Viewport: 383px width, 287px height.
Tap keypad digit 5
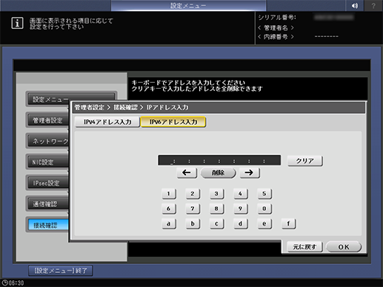(264, 194)
